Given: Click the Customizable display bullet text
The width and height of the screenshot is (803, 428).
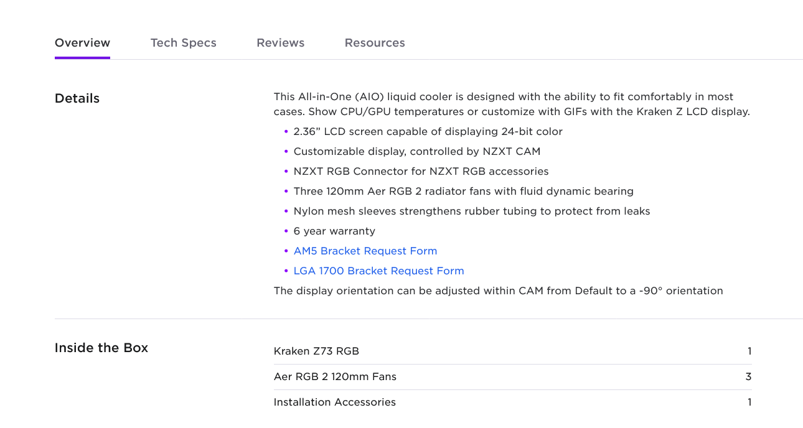Looking at the screenshot, I should click(x=416, y=151).
